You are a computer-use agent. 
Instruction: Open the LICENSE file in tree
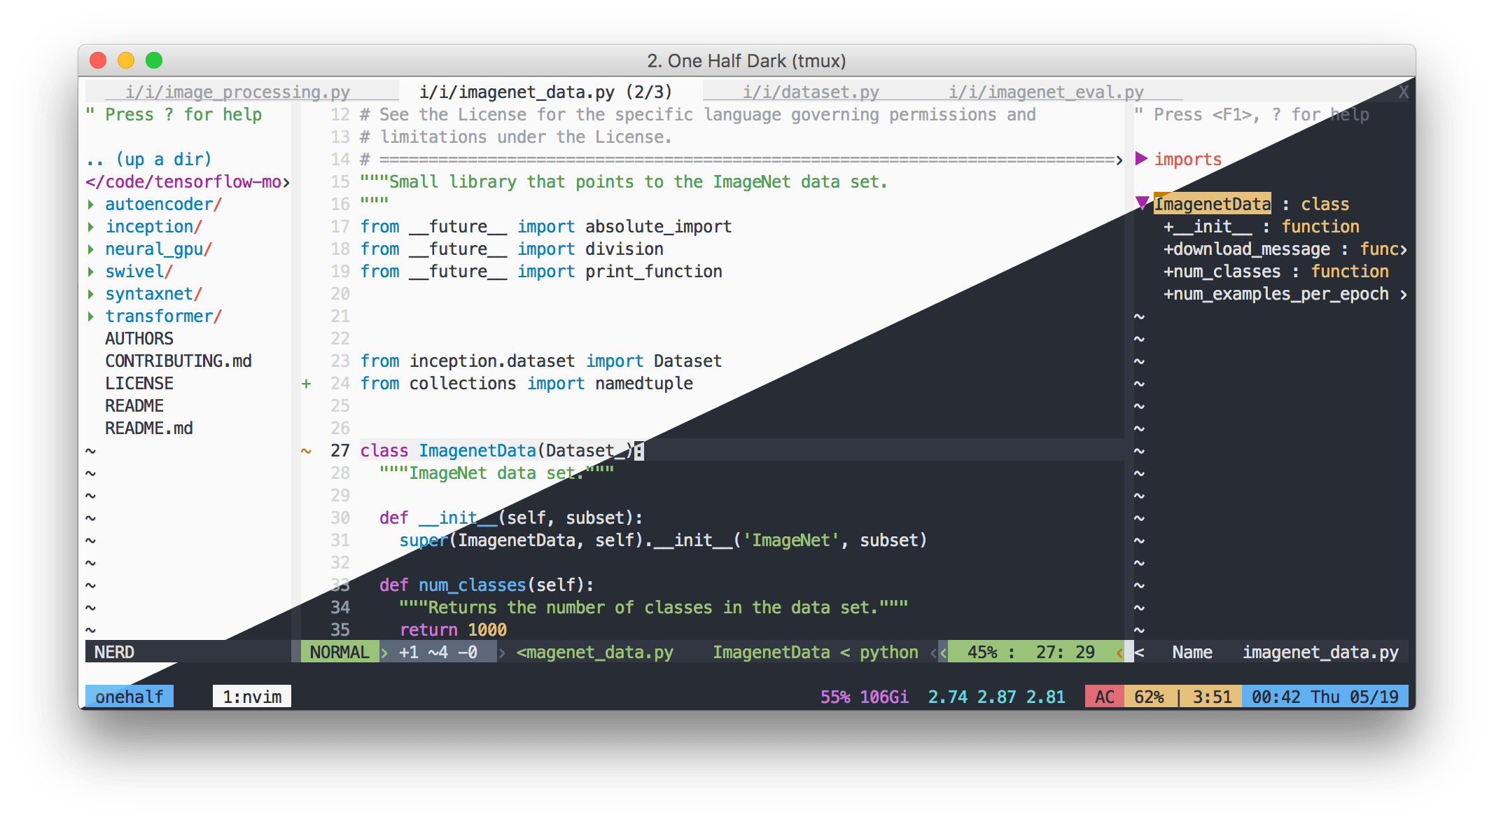pyautogui.click(x=139, y=383)
